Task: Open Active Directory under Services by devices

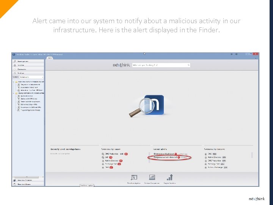Action: 214,157
